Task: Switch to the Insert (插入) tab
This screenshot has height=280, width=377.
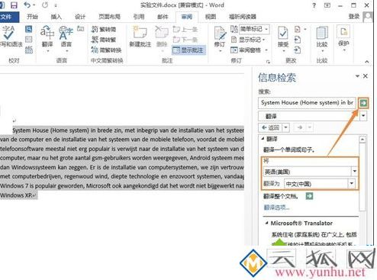Action: tap(56, 17)
